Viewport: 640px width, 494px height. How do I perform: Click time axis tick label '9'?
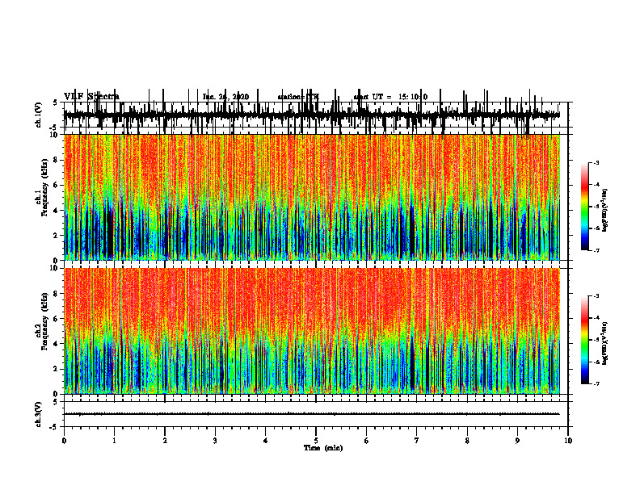pos(517,441)
